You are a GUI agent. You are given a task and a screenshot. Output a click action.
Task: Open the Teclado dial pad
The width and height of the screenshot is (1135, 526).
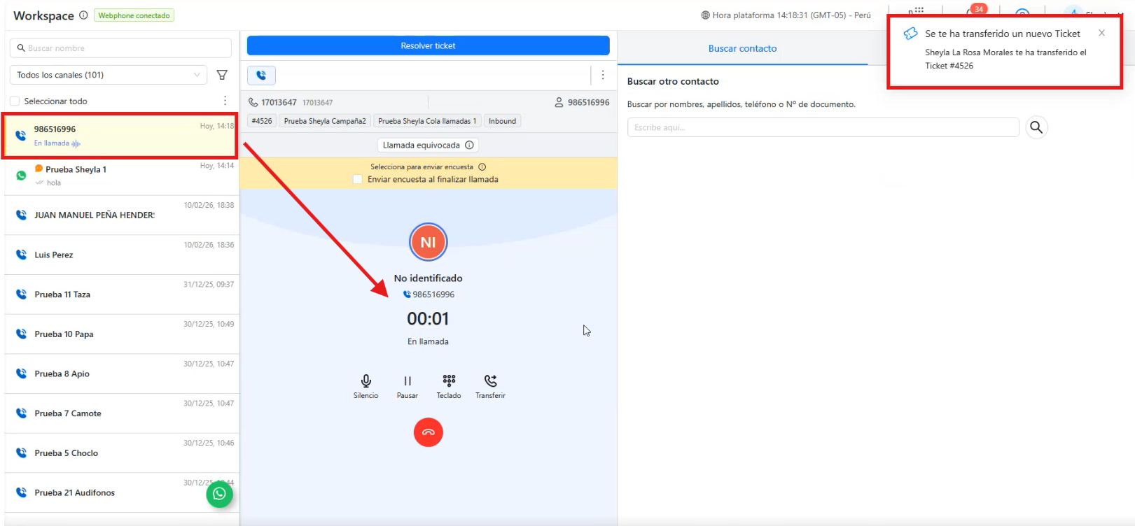[x=449, y=381]
